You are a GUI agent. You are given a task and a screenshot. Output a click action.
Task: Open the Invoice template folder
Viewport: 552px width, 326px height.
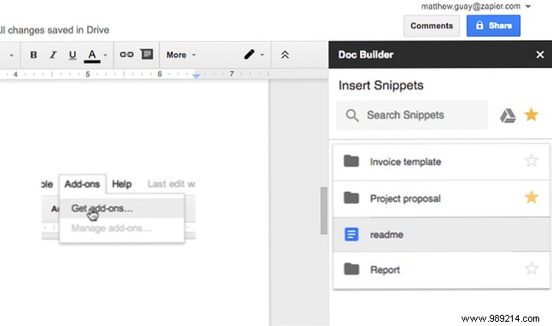(441, 162)
